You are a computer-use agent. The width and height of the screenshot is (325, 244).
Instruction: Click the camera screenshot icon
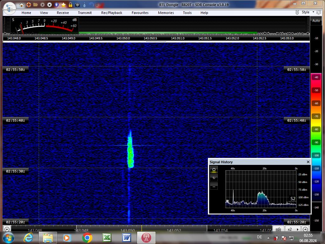[x=77, y=4]
